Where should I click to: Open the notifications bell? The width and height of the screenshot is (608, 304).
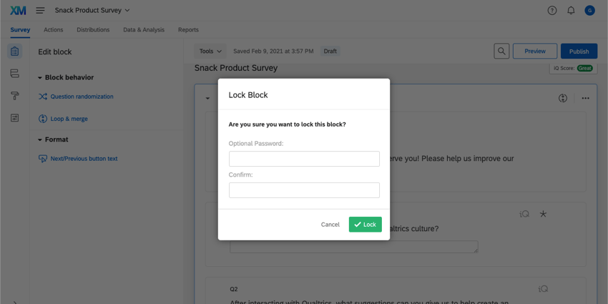coord(571,11)
